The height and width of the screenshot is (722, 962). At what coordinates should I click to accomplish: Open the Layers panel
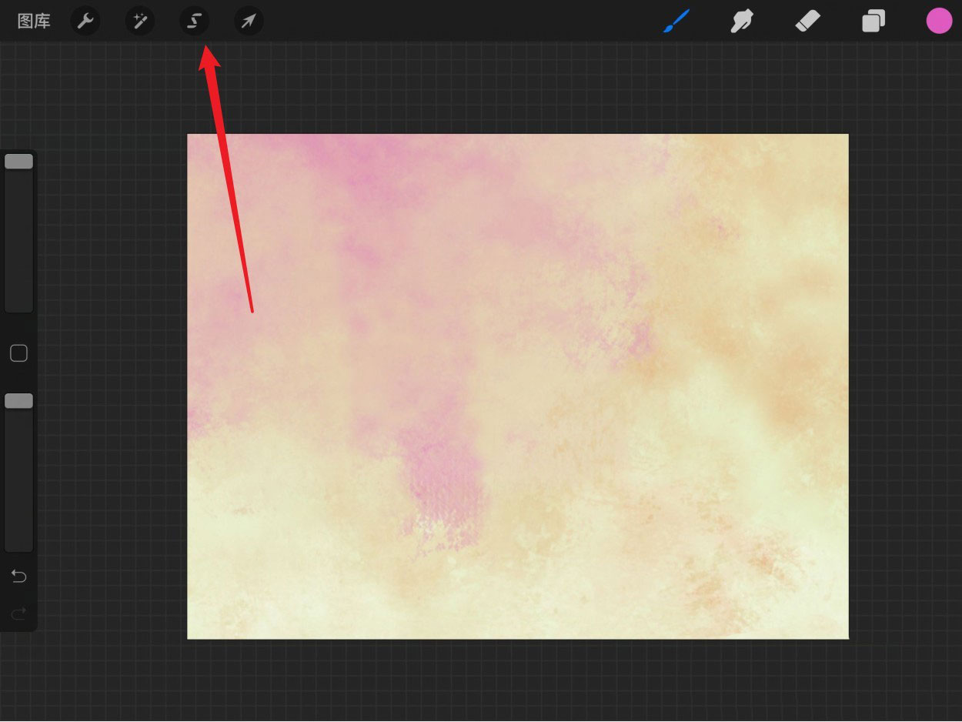(873, 21)
